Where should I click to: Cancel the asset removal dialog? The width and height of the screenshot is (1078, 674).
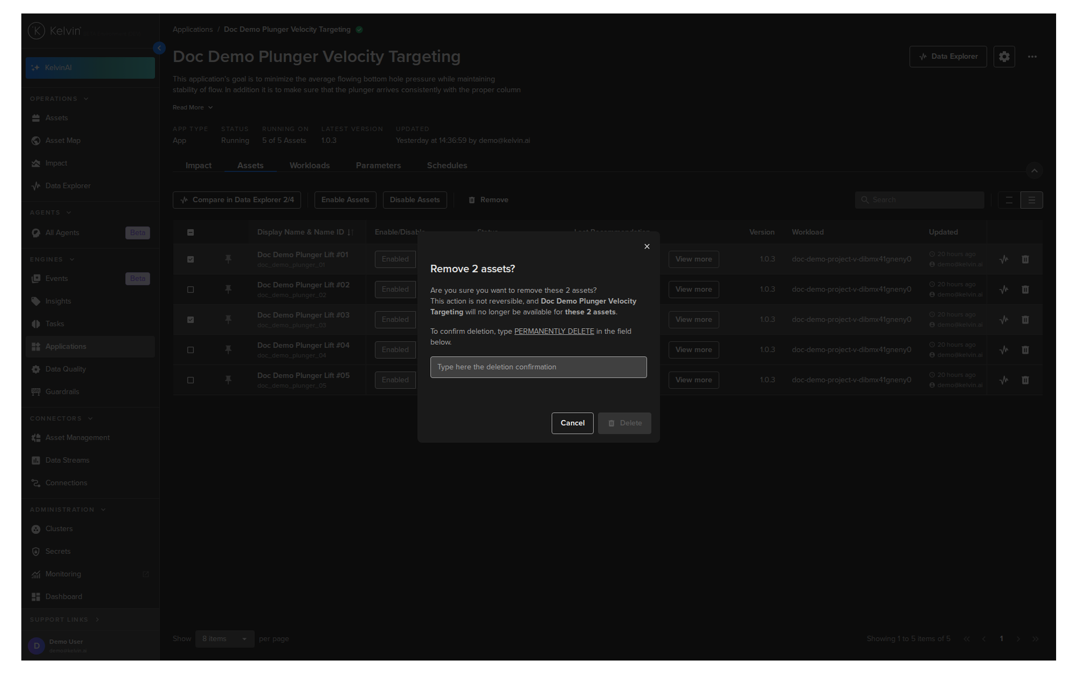point(572,423)
